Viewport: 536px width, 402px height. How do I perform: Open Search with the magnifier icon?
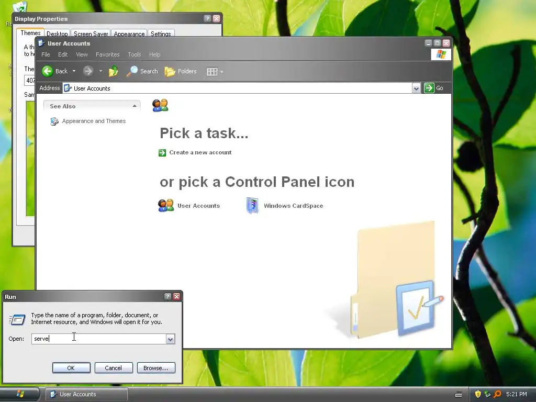tap(132, 71)
